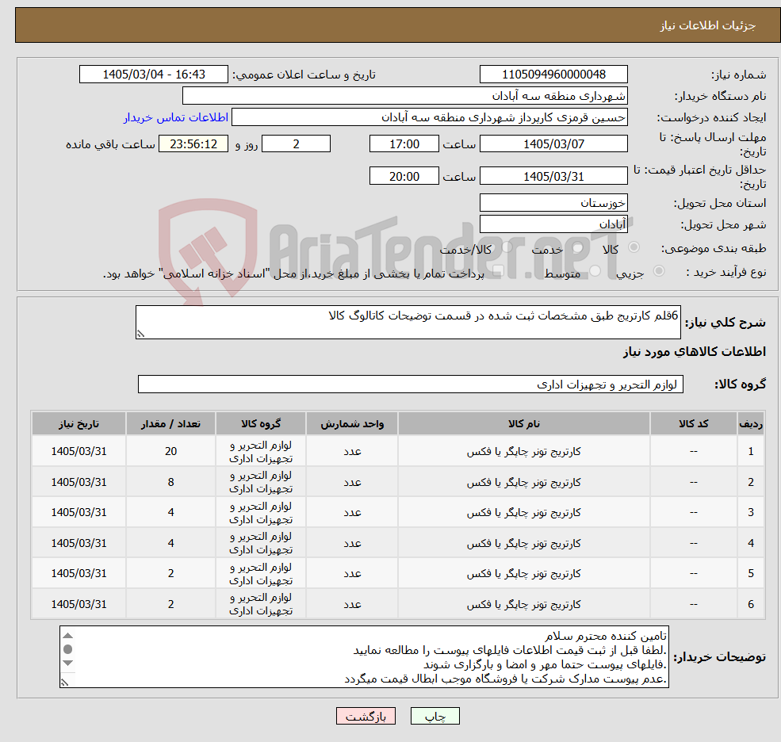
Task: Click quantity 8 in row 2
Action: point(170,482)
